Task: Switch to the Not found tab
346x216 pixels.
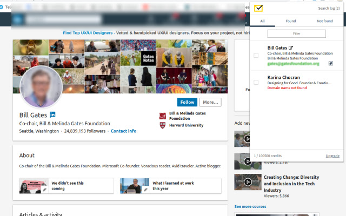Action: pyautogui.click(x=325, y=21)
